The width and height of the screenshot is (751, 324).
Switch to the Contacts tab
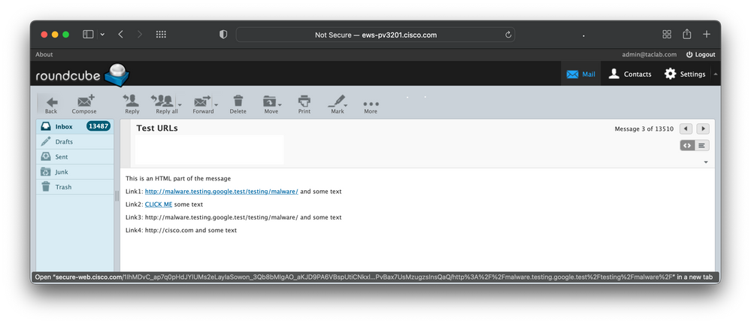pos(630,74)
